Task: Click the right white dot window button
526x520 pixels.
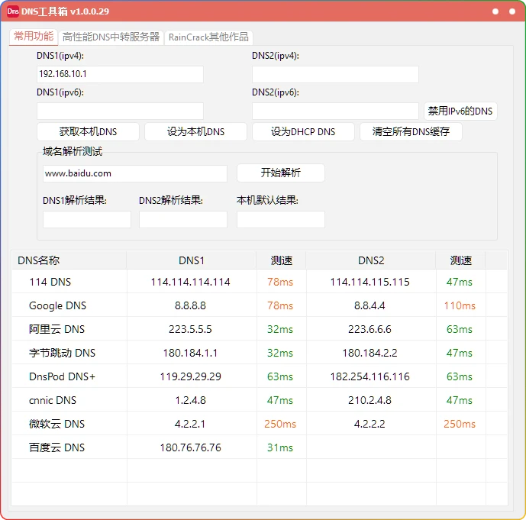Action: (512, 11)
